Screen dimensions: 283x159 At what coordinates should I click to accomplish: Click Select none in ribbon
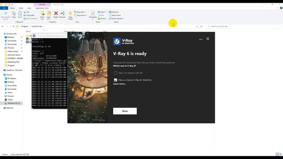point(115,15)
